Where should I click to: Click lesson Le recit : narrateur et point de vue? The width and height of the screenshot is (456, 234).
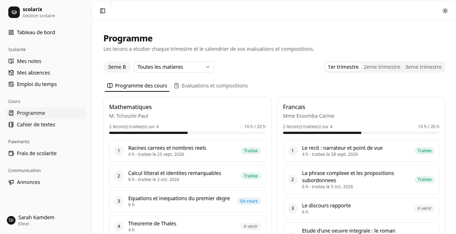point(361,151)
